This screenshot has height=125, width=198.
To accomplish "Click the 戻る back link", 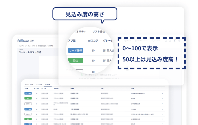I will pos(21,49).
